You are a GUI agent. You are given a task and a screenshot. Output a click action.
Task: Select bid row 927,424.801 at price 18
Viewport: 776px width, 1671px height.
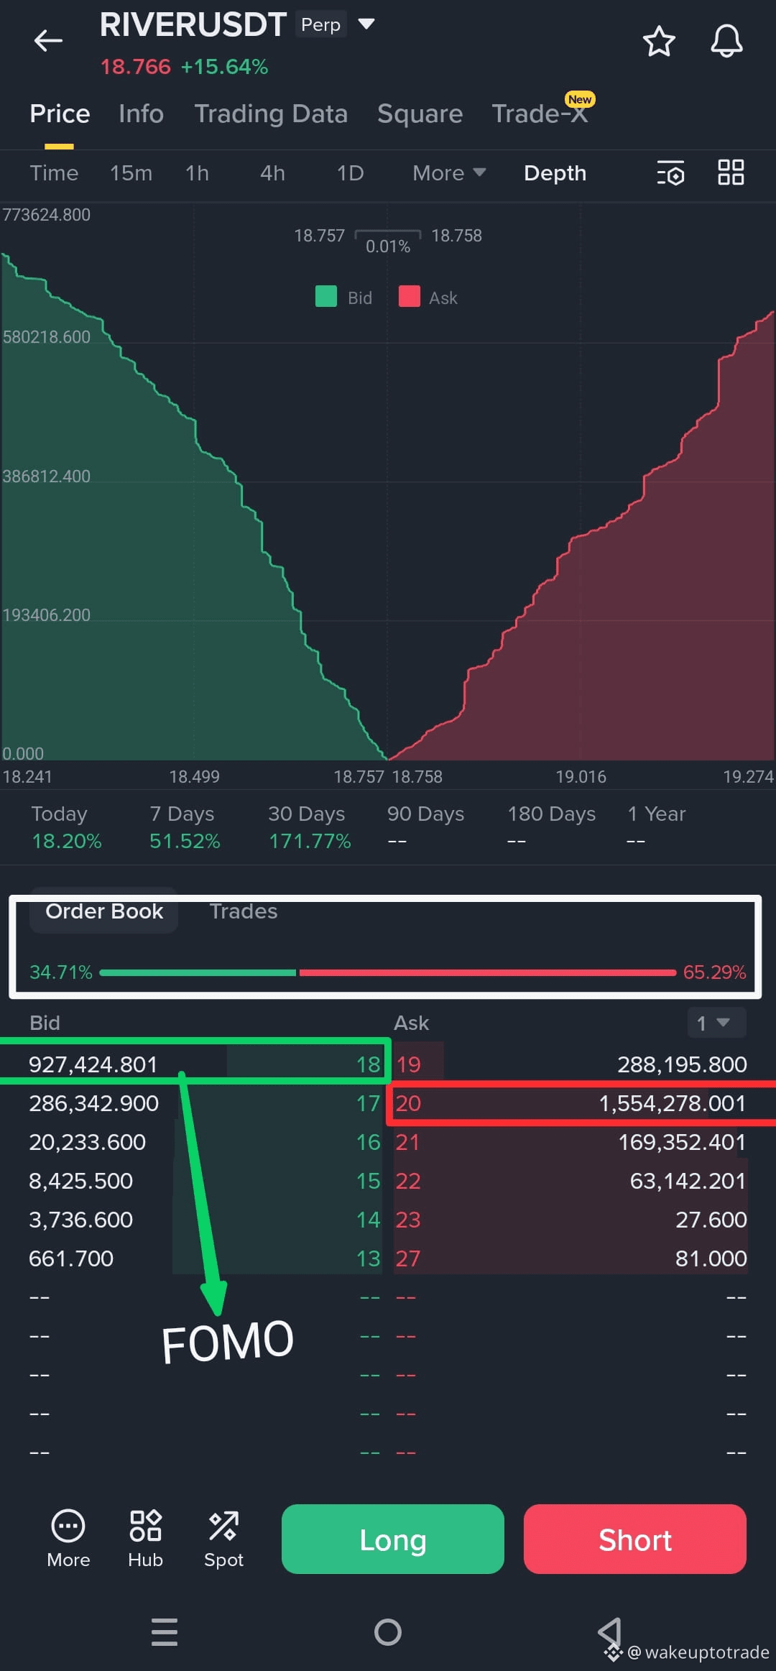205,1064
